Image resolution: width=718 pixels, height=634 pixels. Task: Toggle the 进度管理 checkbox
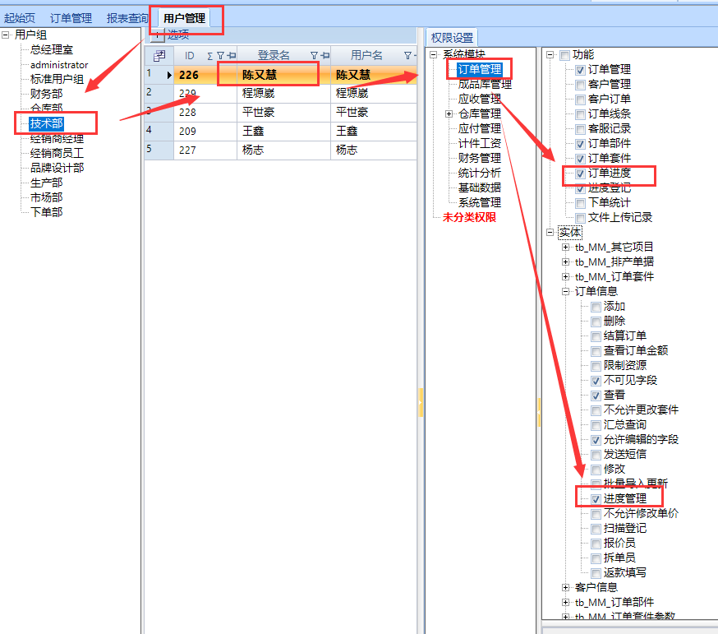596,498
